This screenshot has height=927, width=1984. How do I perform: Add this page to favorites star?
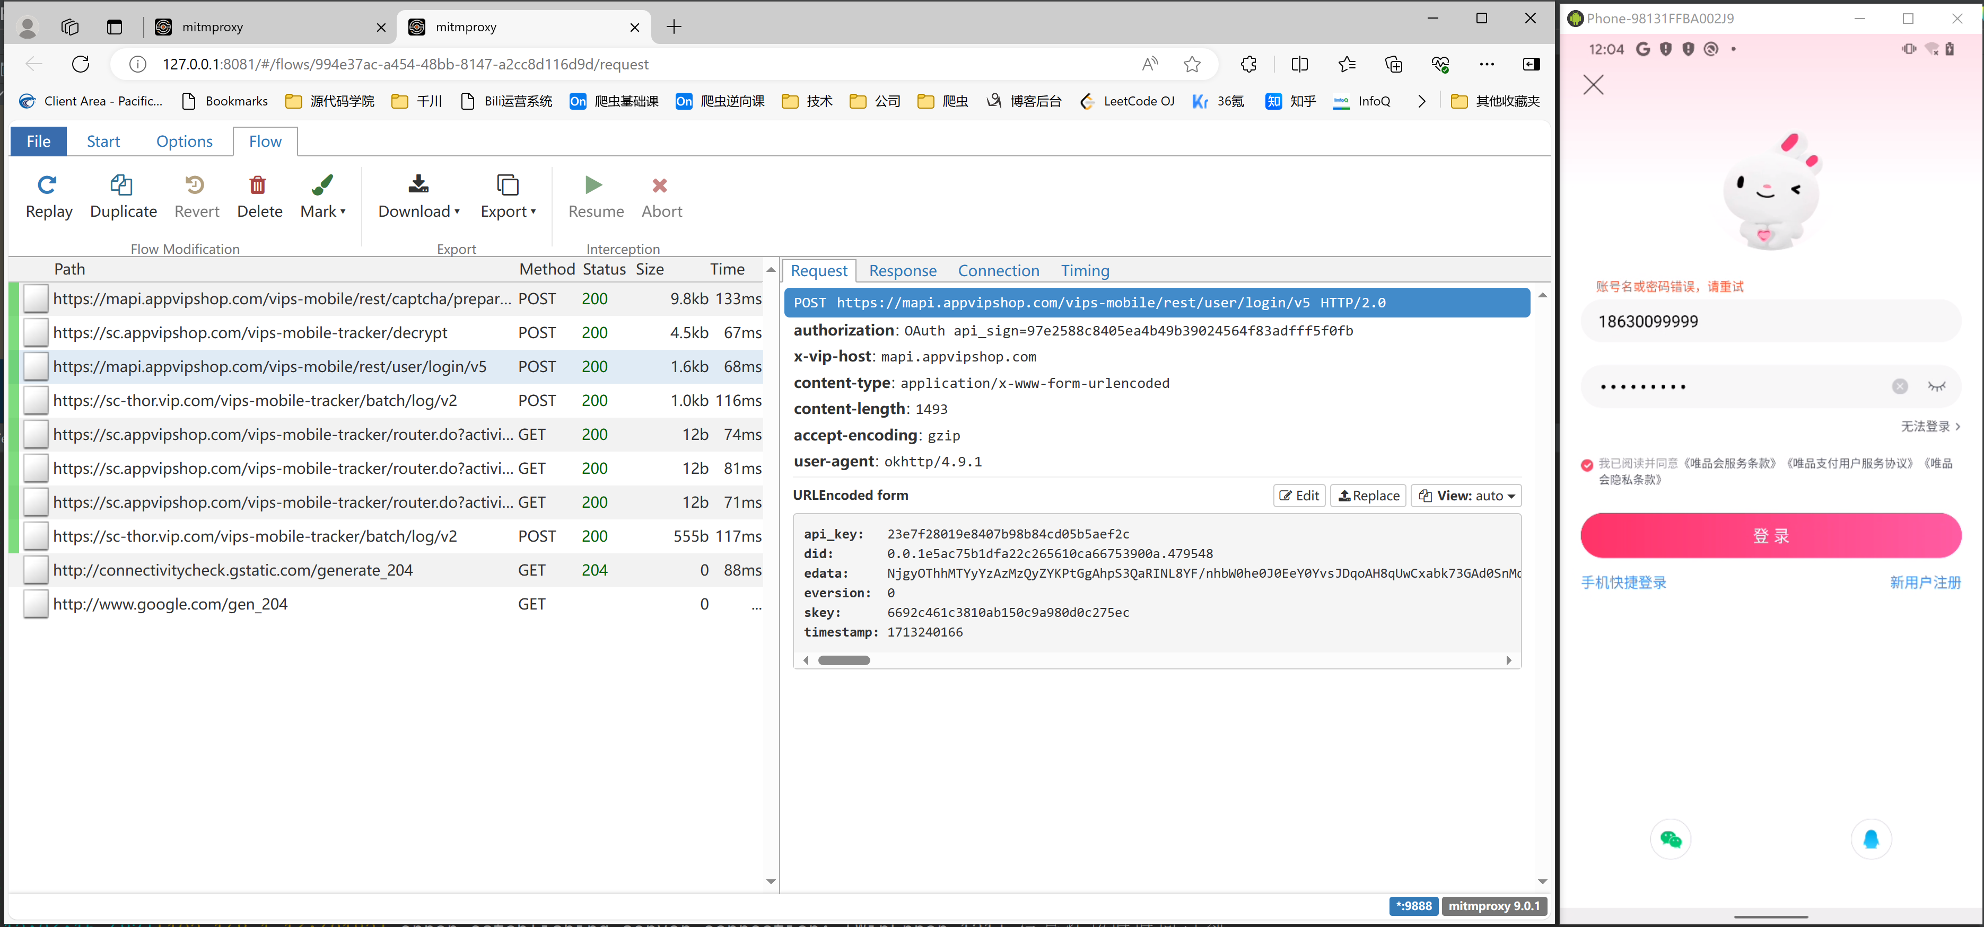1192,64
